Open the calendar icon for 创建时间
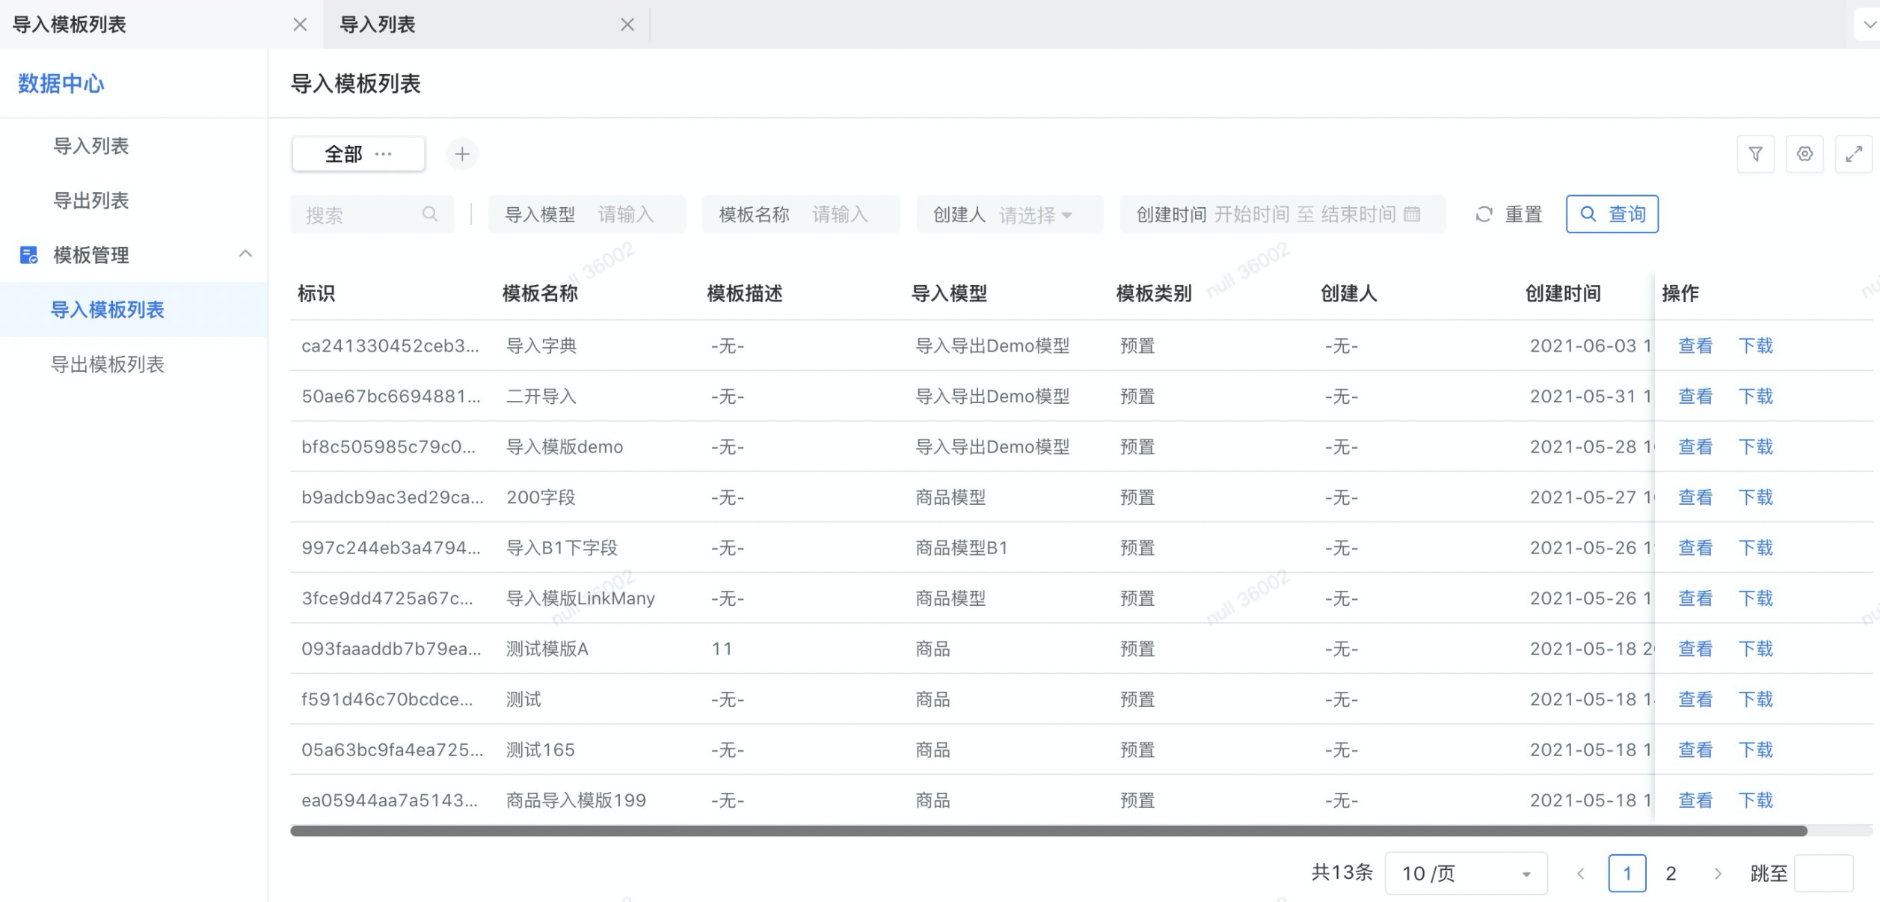The image size is (1880, 902). (1412, 215)
